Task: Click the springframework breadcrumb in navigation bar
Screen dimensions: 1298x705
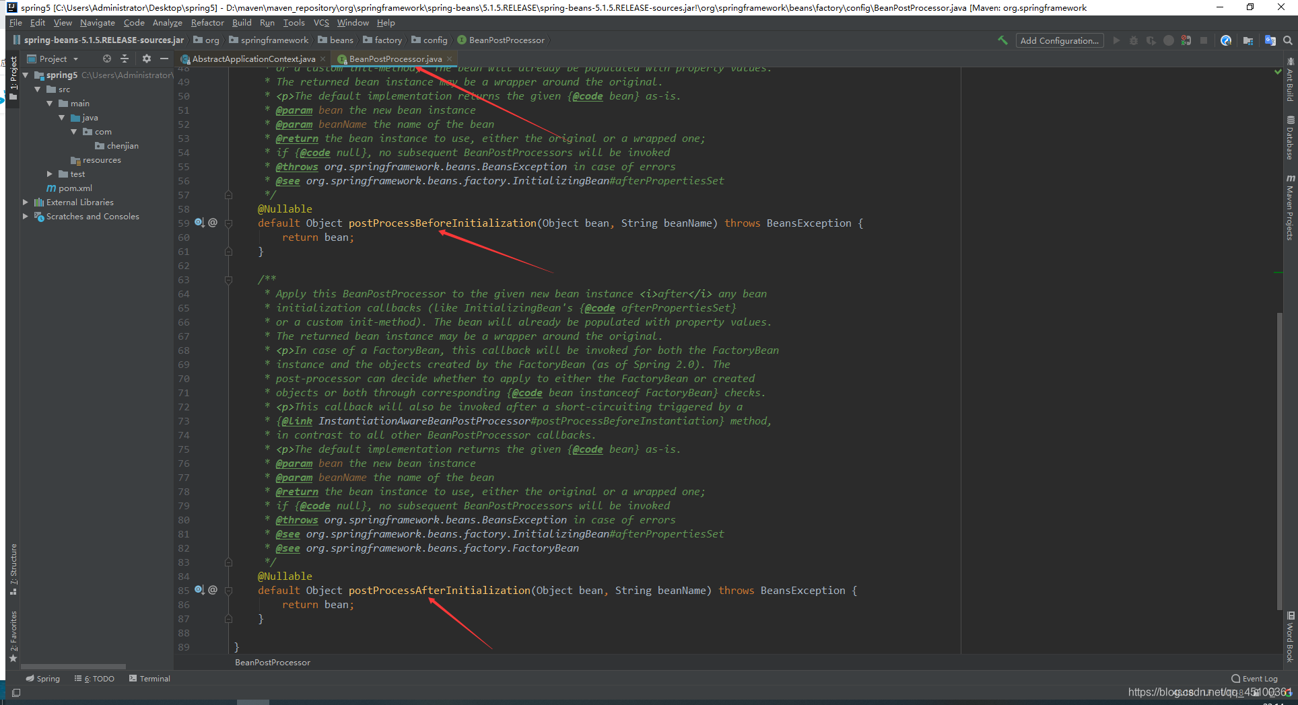Action: pyautogui.click(x=269, y=40)
